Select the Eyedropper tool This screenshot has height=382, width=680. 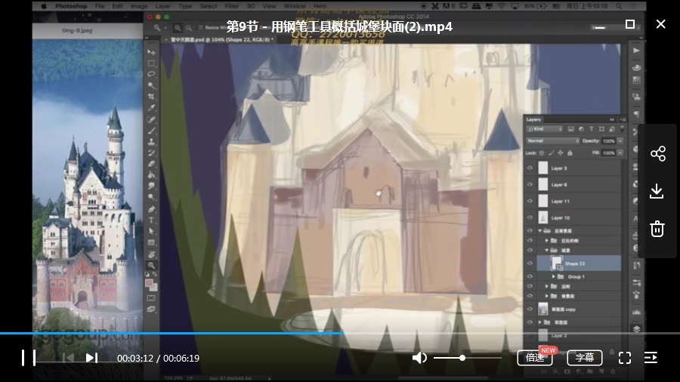tap(151, 108)
